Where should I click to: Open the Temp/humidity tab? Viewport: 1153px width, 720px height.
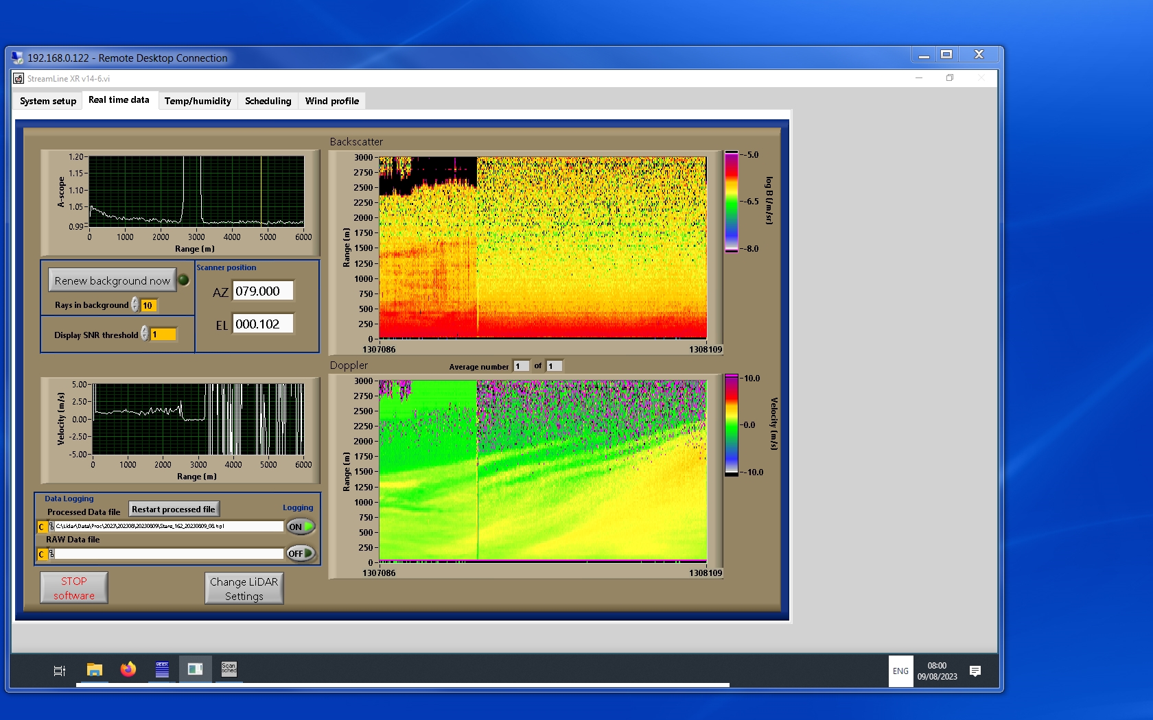[x=198, y=101]
